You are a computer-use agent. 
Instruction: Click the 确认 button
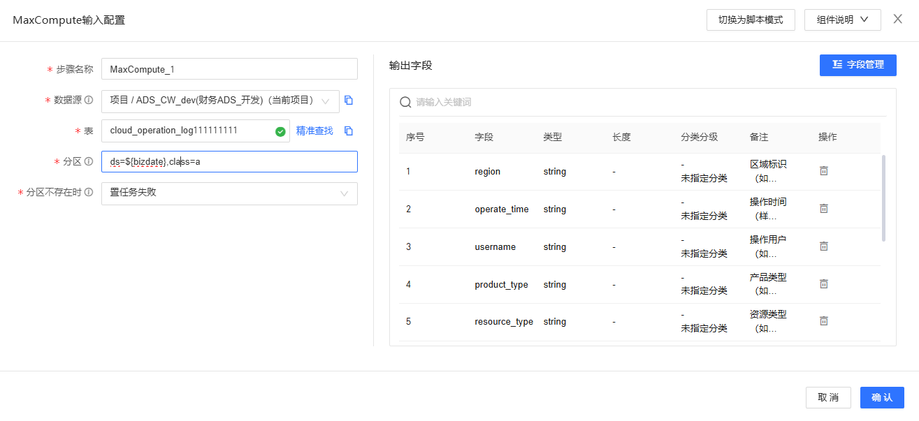click(882, 397)
